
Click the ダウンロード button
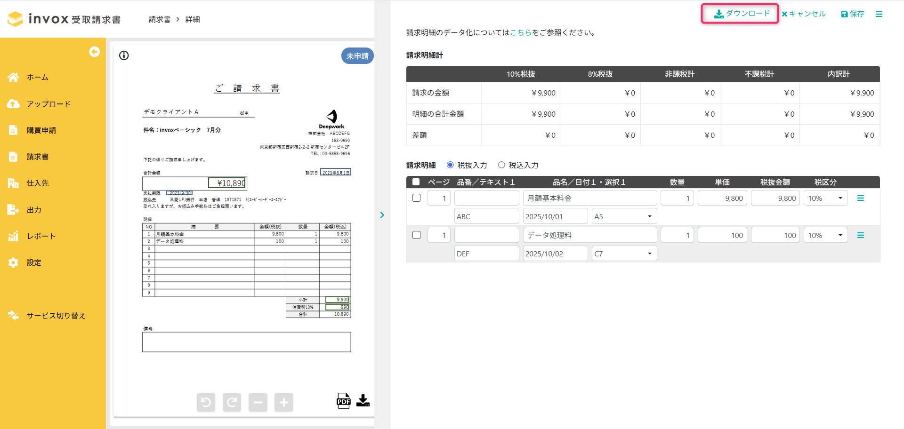pyautogui.click(x=741, y=14)
